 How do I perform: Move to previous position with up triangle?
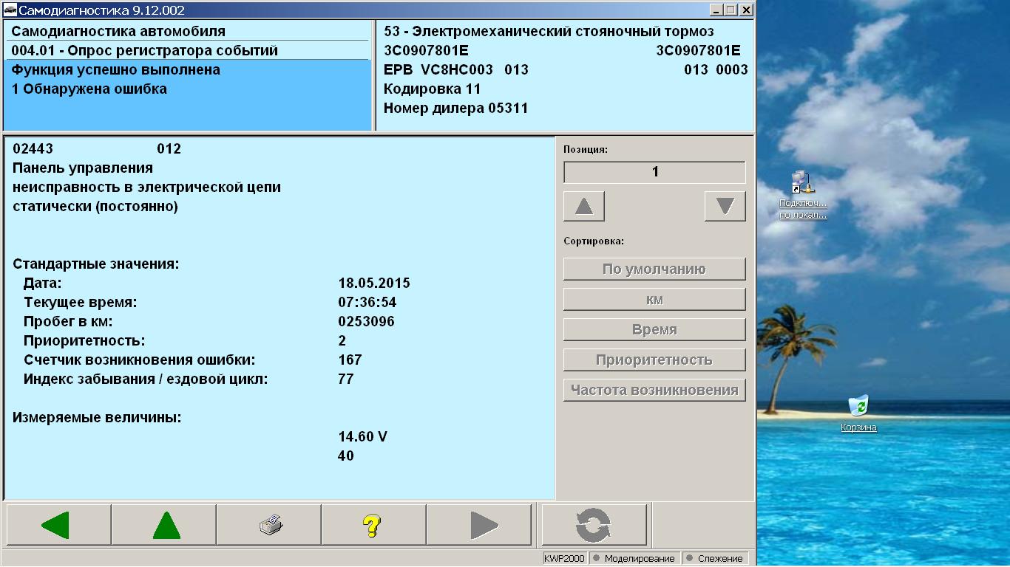click(x=584, y=207)
